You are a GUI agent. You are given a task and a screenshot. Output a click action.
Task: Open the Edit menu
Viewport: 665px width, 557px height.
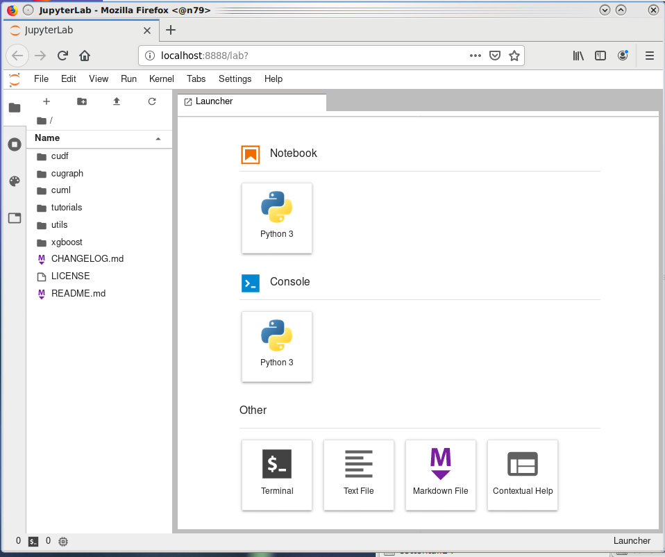[x=68, y=79]
